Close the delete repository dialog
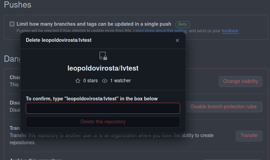 click(177, 40)
